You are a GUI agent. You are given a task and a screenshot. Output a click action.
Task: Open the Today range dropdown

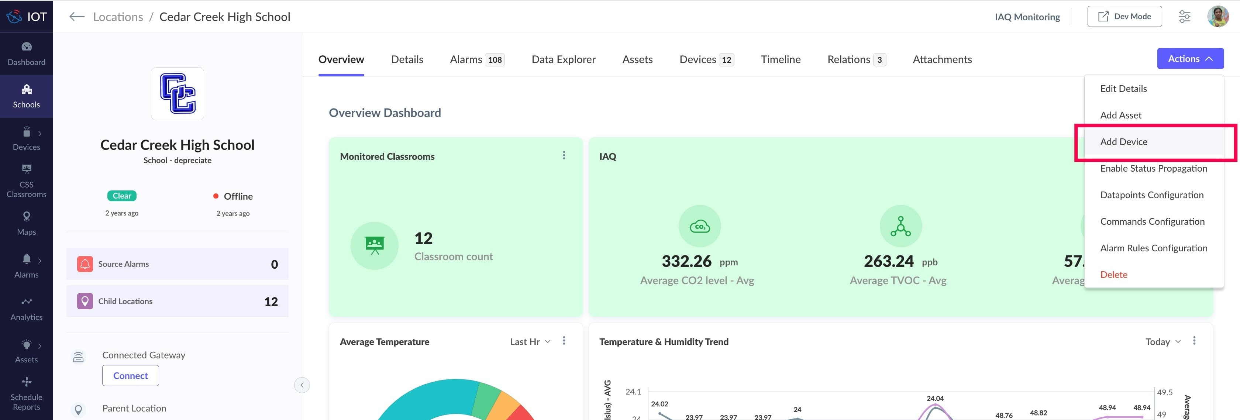pos(1162,341)
